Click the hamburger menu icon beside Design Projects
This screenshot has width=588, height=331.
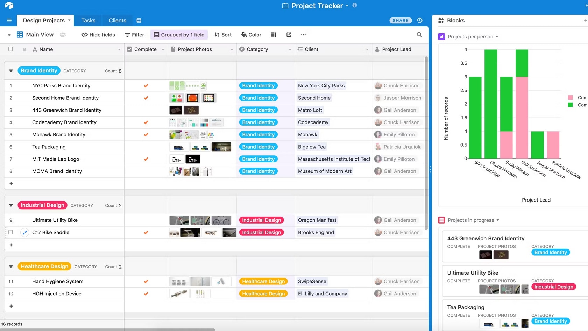tap(9, 20)
